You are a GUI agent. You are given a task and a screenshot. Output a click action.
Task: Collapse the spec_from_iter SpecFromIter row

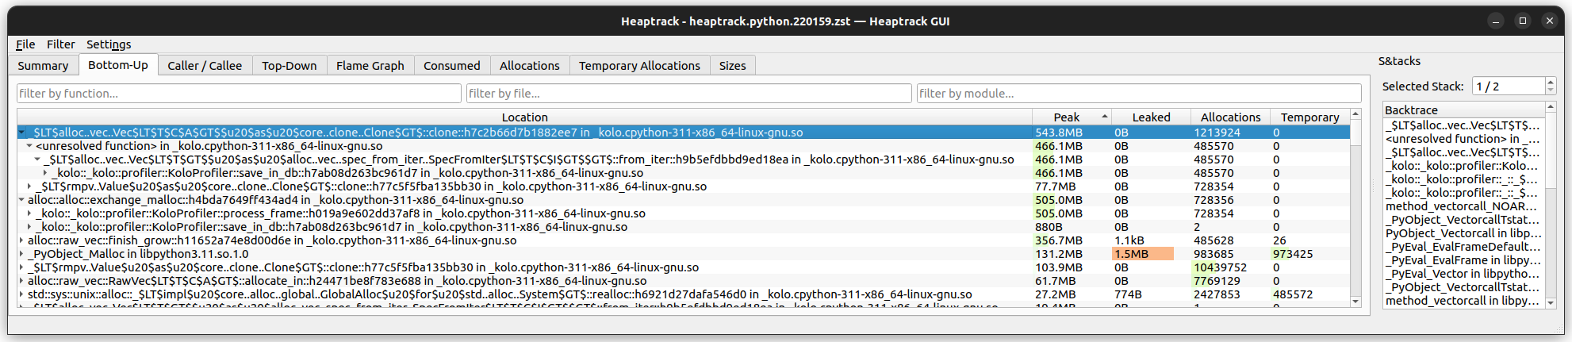pyautogui.click(x=37, y=159)
